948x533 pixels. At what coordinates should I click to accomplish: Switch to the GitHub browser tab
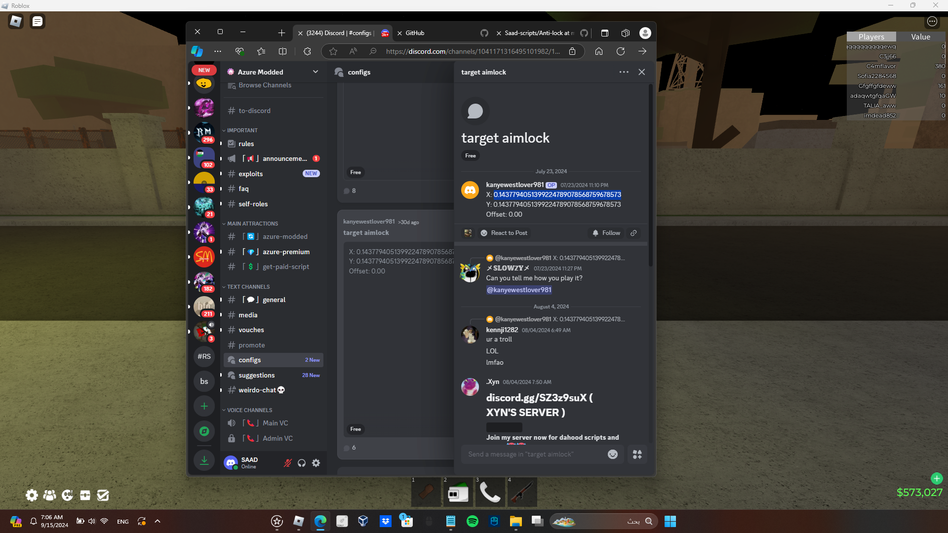[415, 33]
